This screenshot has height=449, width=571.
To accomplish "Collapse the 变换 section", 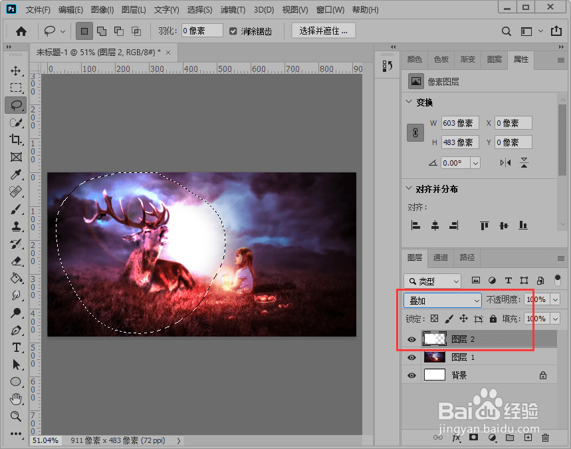I will (x=409, y=102).
